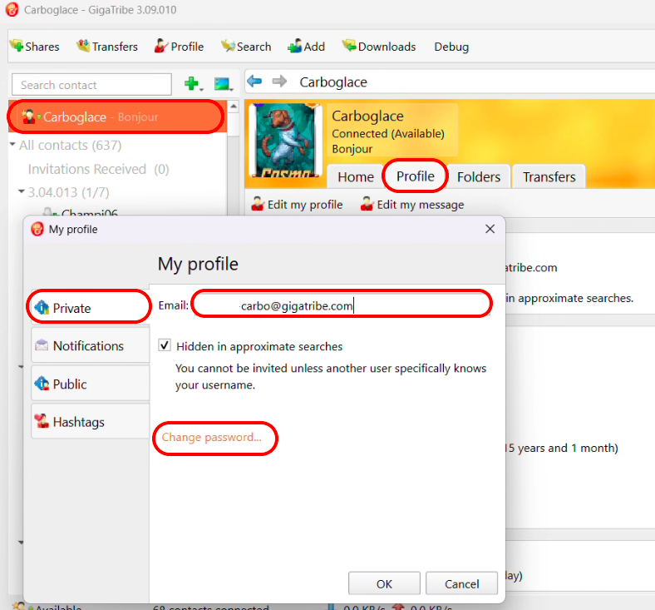This screenshot has width=655, height=610.
Task: Click the Email input field
Action: pos(341,305)
